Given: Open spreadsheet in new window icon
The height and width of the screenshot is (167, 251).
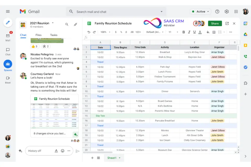Looking at the screenshot, I should pos(227,23).
